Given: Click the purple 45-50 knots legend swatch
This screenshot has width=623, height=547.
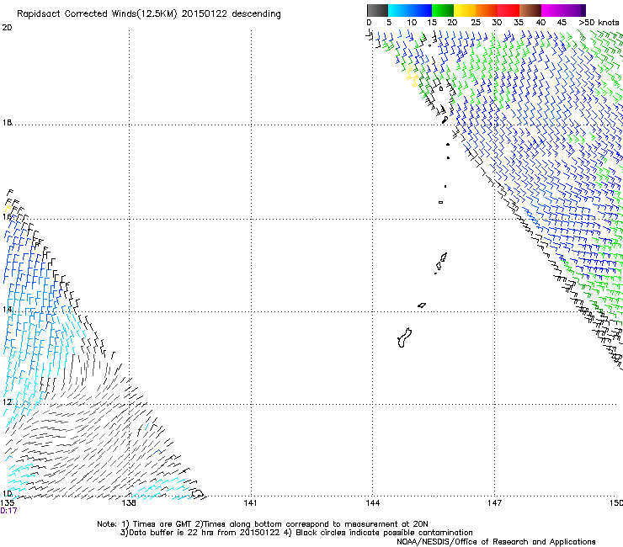Looking at the screenshot, I should pos(574,10).
